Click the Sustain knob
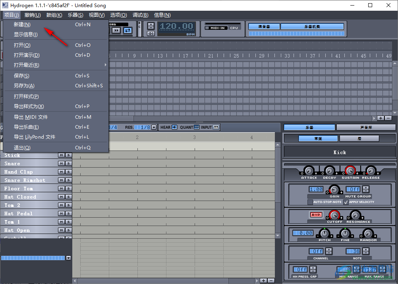The width and height of the screenshot is (398, 284). click(x=350, y=170)
